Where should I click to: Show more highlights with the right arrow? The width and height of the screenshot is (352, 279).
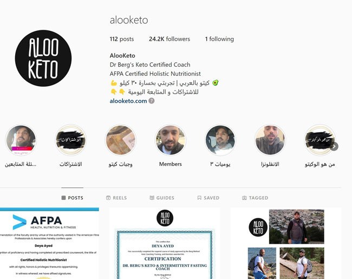pos(334,146)
